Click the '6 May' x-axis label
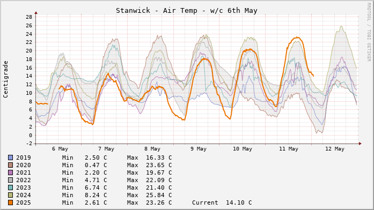 [60, 149]
